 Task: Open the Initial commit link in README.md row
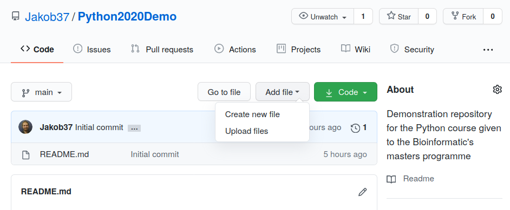point(155,154)
